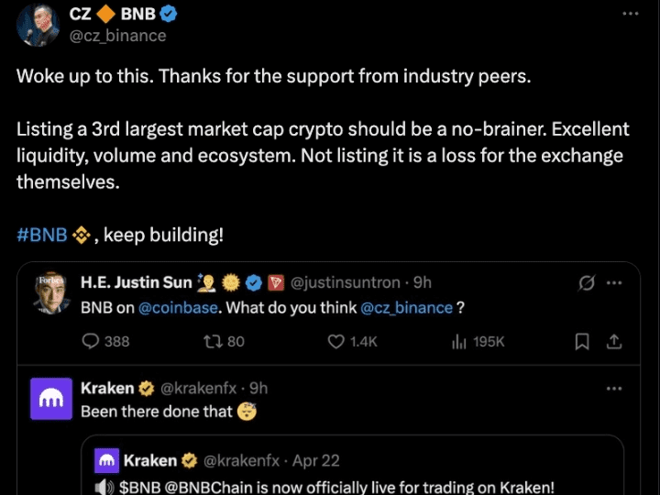The image size is (660, 495).
Task: Bookmark Justin Sun's tweet
Action: pyautogui.click(x=581, y=341)
